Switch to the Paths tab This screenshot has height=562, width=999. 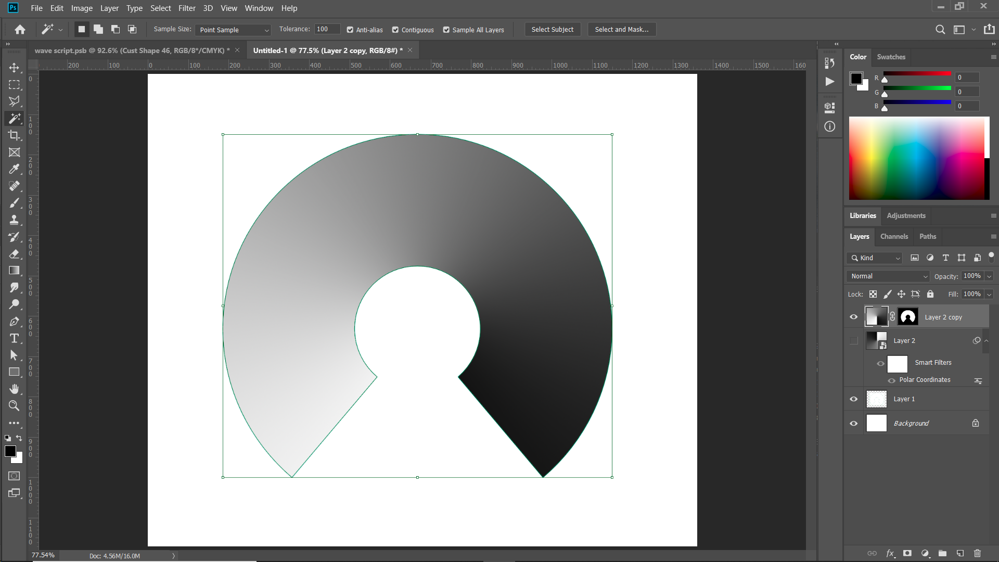tap(928, 236)
